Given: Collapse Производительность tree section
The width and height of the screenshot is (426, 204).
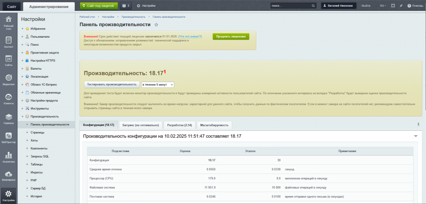Looking at the screenshot, I should 22,117.
